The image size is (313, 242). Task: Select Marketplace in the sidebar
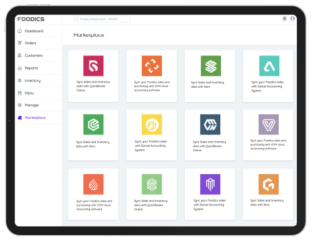click(x=39, y=118)
